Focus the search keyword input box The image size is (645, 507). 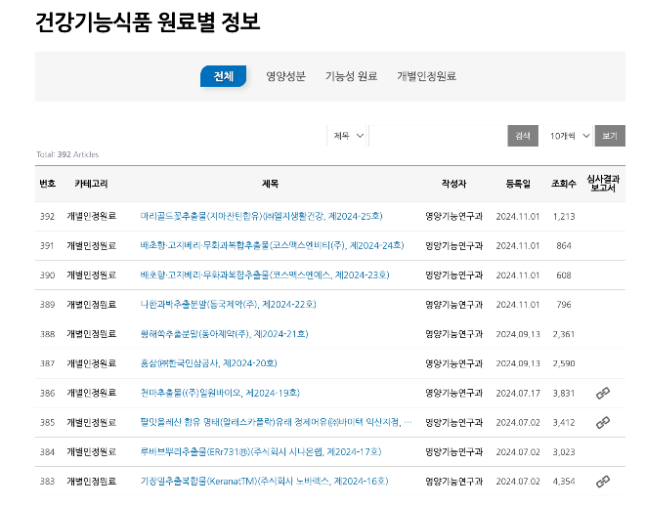[x=438, y=136]
